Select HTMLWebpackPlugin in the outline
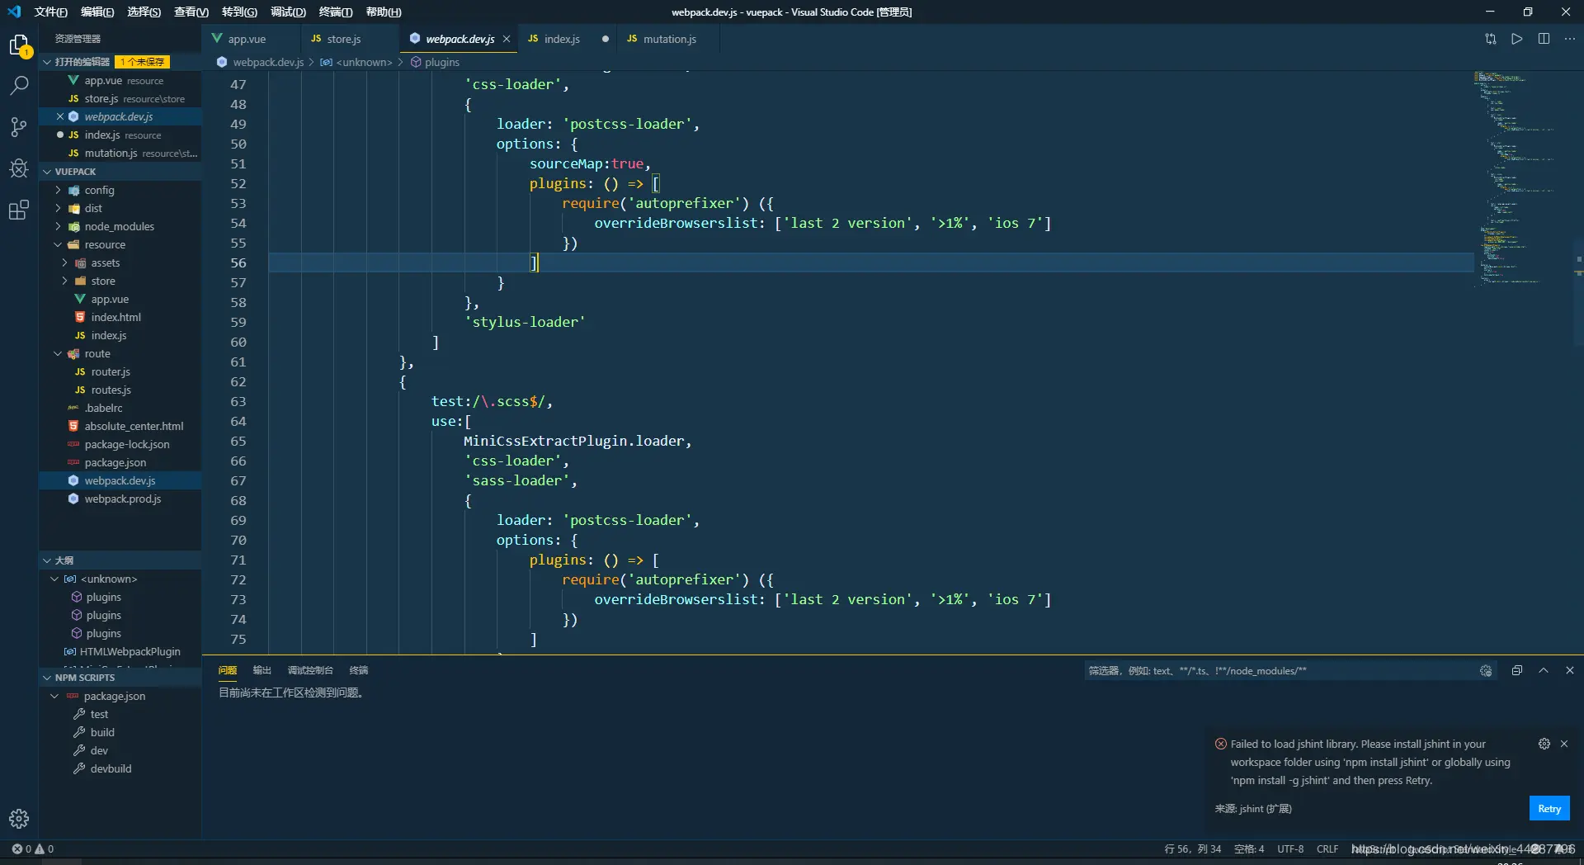The height and width of the screenshot is (865, 1584). click(130, 651)
